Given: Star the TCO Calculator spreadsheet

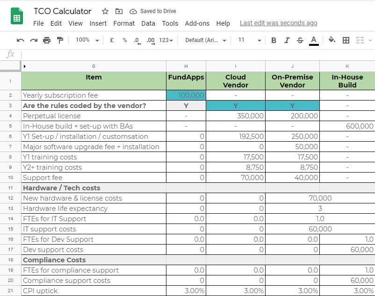Looking at the screenshot, I should tap(105, 11).
